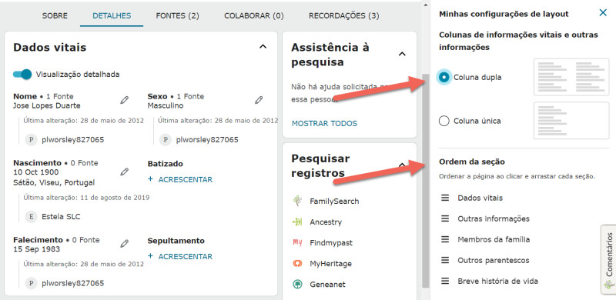Viewport: 616px width, 300px height.
Task: Select Outras informações in section order
Action: pyautogui.click(x=494, y=218)
